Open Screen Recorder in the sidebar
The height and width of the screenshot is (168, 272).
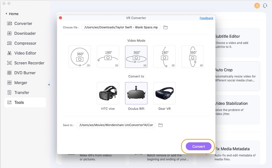(25, 63)
